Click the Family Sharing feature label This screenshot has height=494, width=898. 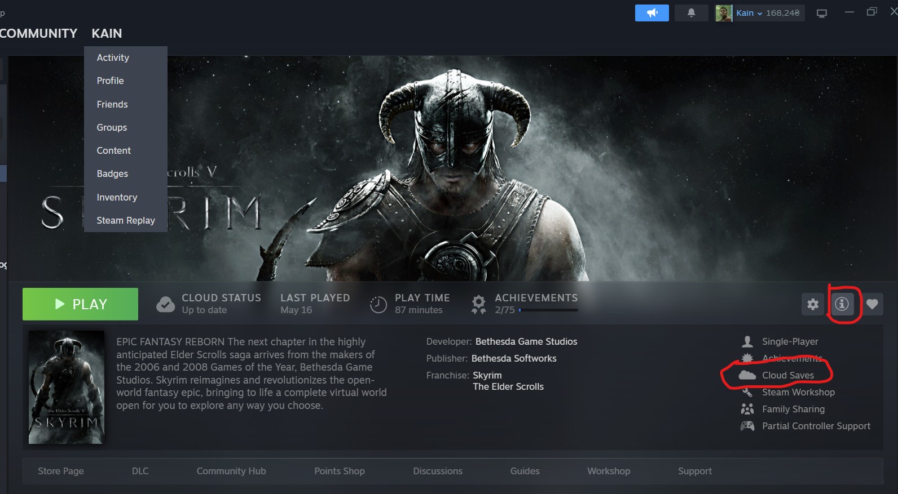[794, 409]
